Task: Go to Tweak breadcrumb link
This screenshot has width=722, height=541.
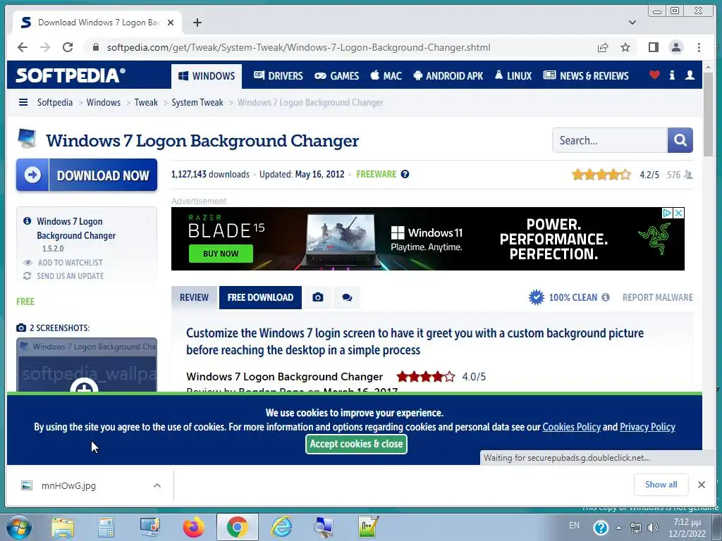Action: pyautogui.click(x=146, y=102)
